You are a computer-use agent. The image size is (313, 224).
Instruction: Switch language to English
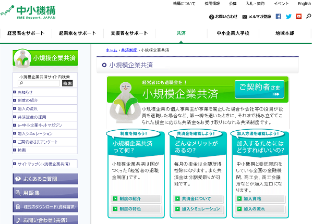(x=304, y=4)
